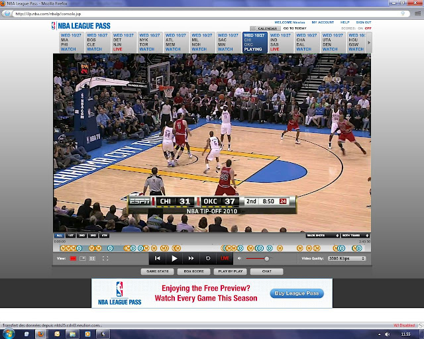Open the live IND vs SAS game
424x339 pixels.
[281, 42]
